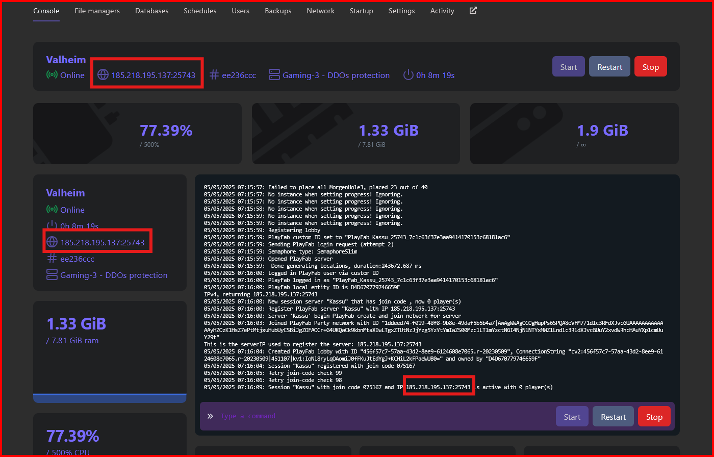
Task: Click the globe icon in header card
Action: pyautogui.click(x=103, y=75)
